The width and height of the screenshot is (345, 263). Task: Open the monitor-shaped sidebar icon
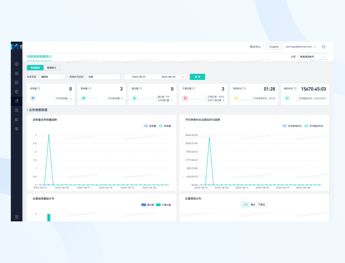pyautogui.click(x=16, y=129)
